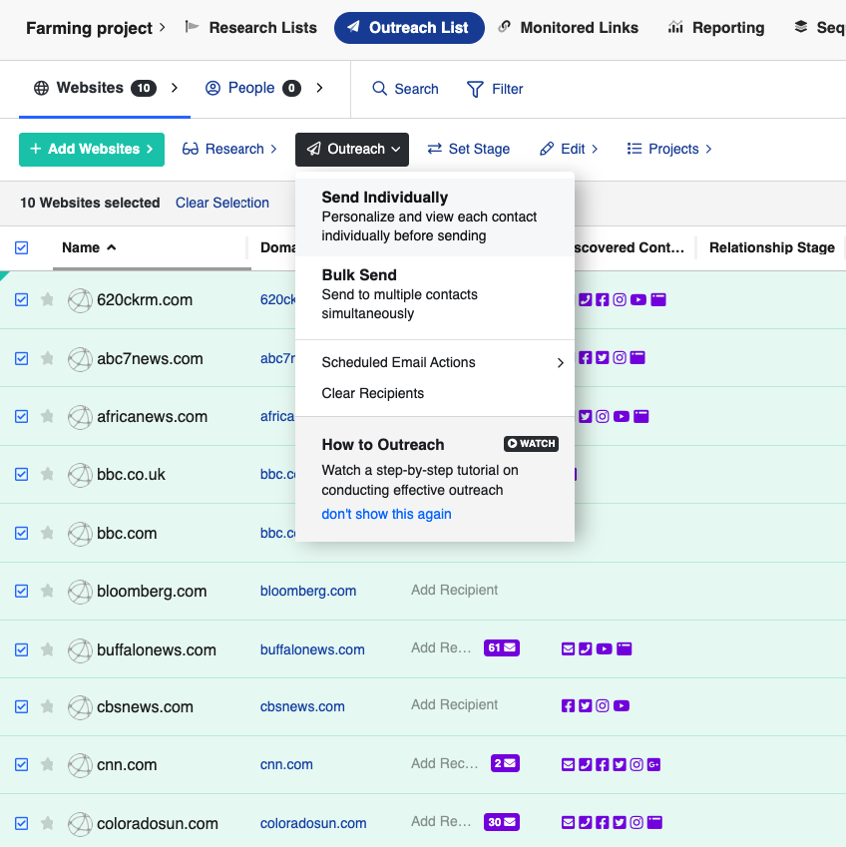Click the phone icon for coloradosun.com
Image resolution: width=846 pixels, height=847 pixels.
click(x=586, y=823)
